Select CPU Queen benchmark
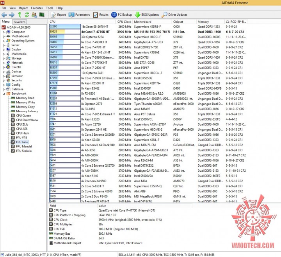The width and height of the screenshot is (281, 257). click(23, 116)
